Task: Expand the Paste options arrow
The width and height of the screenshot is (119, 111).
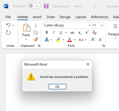Action: coord(26,39)
